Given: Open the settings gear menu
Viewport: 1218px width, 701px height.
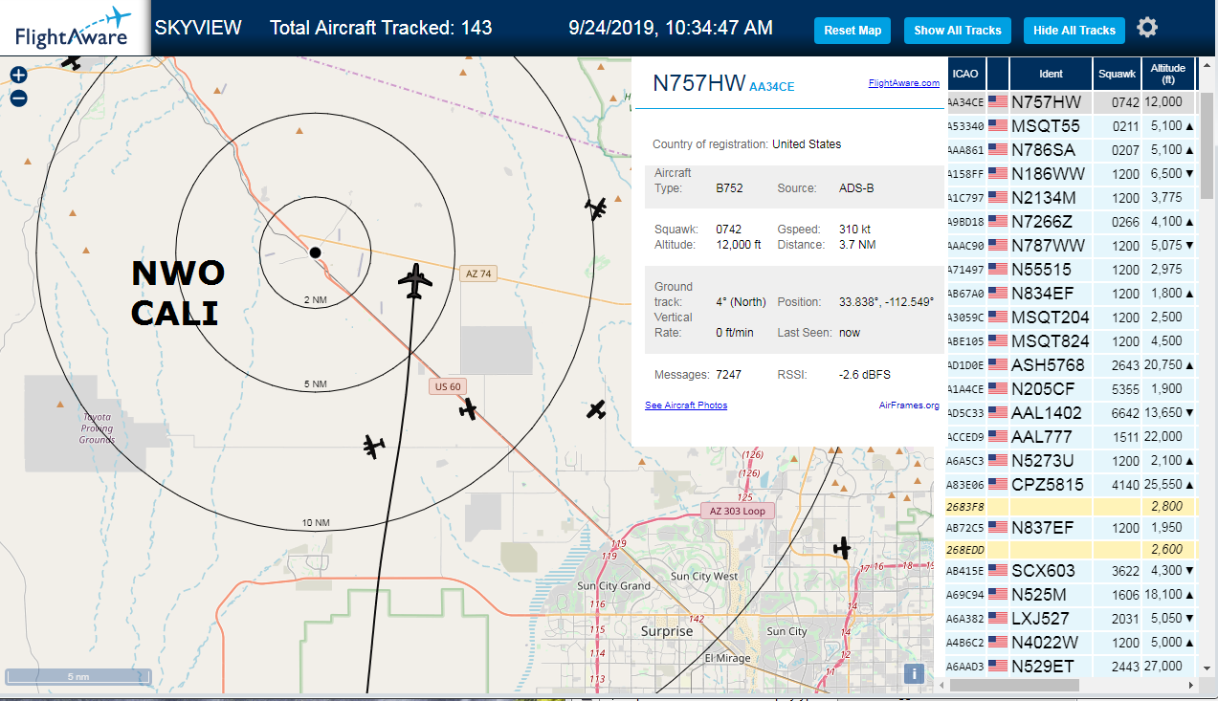Looking at the screenshot, I should pos(1147,28).
